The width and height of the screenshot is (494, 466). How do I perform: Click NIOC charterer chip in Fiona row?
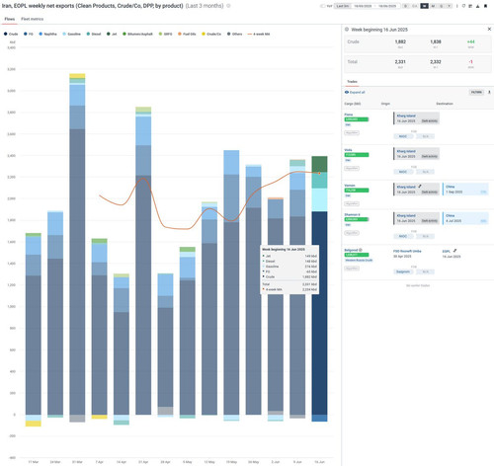(x=403, y=136)
